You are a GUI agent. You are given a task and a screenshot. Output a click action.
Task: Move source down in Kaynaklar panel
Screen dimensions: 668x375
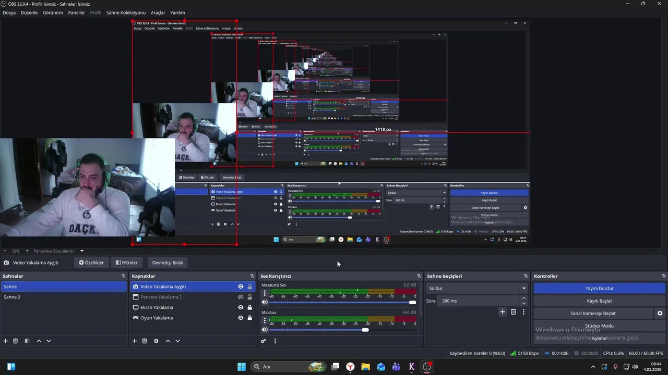(177, 341)
